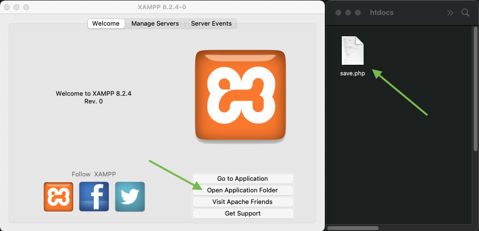Click Open Application Folder button
This screenshot has height=231, width=479.
(x=243, y=190)
